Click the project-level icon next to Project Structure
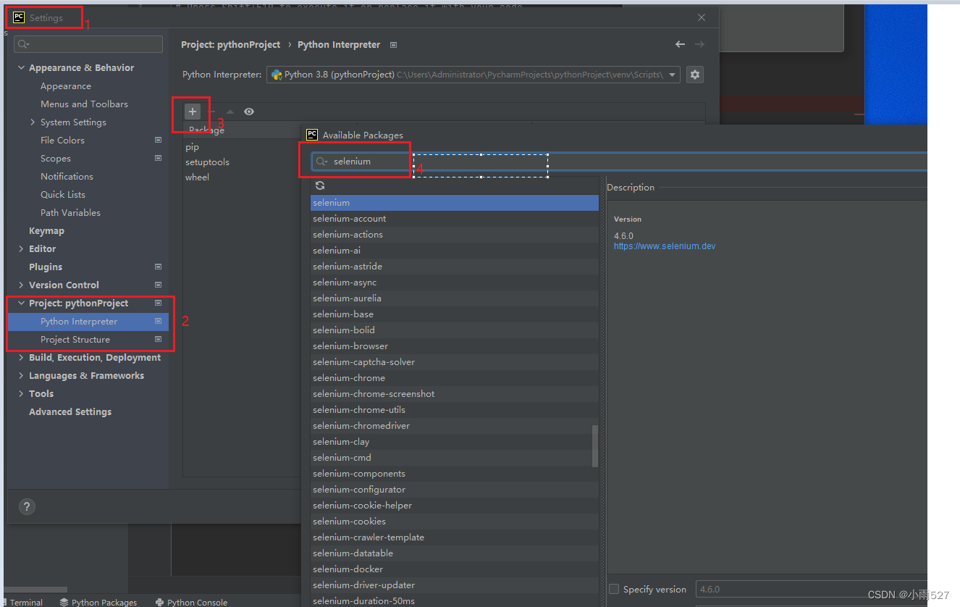Image resolution: width=960 pixels, height=607 pixels. [x=159, y=339]
